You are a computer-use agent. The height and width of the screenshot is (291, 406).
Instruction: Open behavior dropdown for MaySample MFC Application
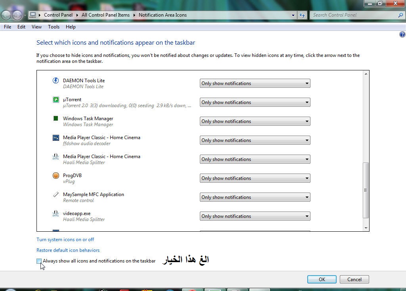click(x=255, y=197)
